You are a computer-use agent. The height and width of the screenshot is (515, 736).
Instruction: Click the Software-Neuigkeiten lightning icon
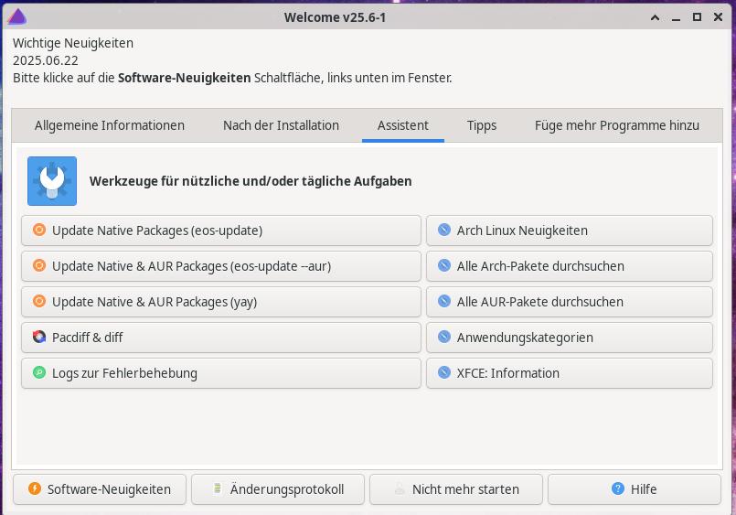coord(35,489)
